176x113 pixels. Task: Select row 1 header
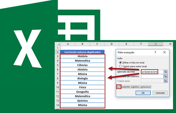point(58,48)
